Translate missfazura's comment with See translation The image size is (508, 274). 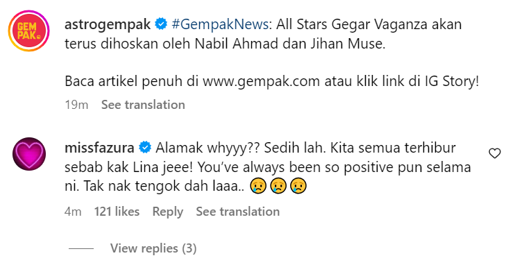click(x=238, y=212)
